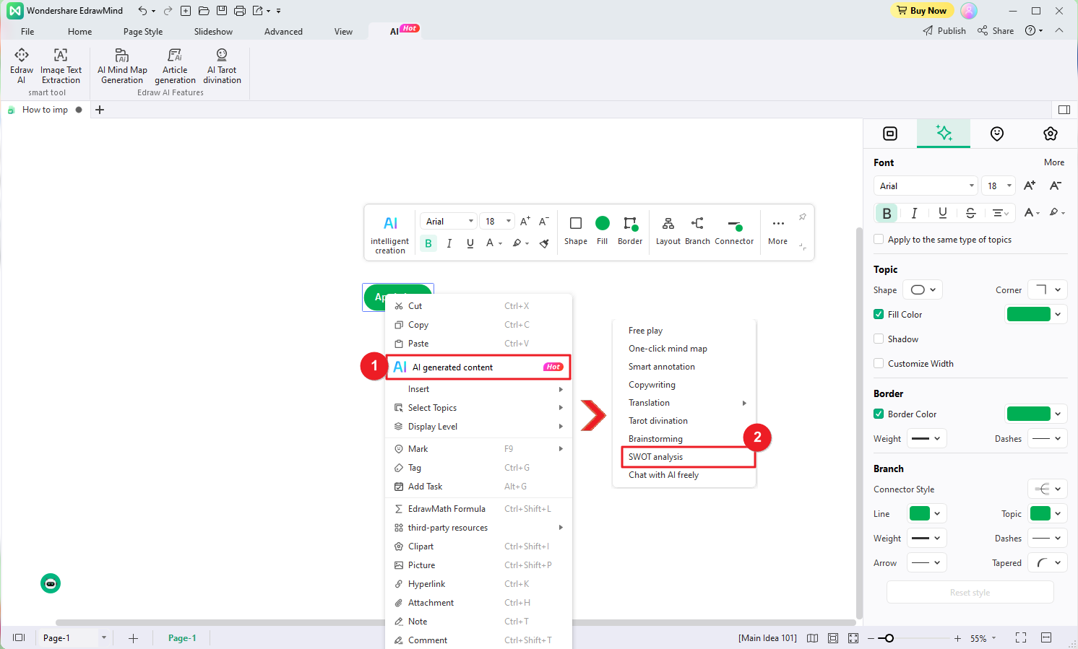The height and width of the screenshot is (649, 1078).
Task: Switch to the Page Style ribbon tab
Action: pyautogui.click(x=143, y=32)
